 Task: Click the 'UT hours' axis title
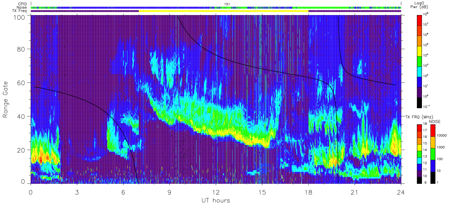[x=215, y=200]
